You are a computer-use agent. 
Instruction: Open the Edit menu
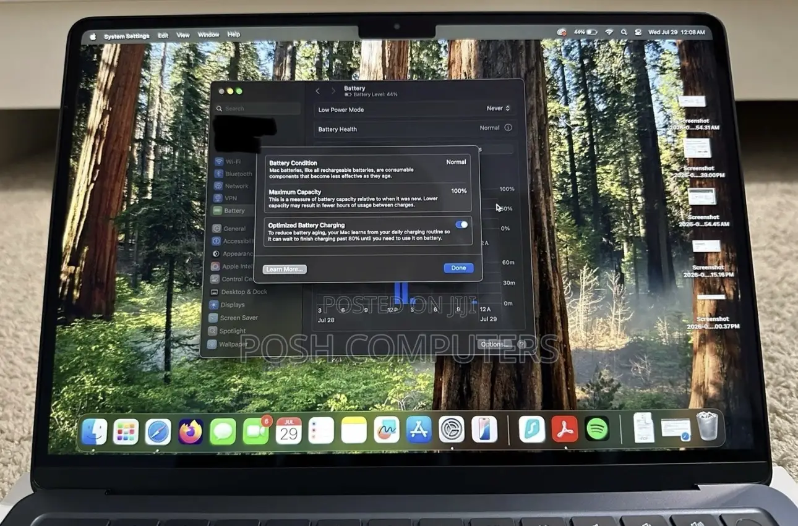pos(163,36)
